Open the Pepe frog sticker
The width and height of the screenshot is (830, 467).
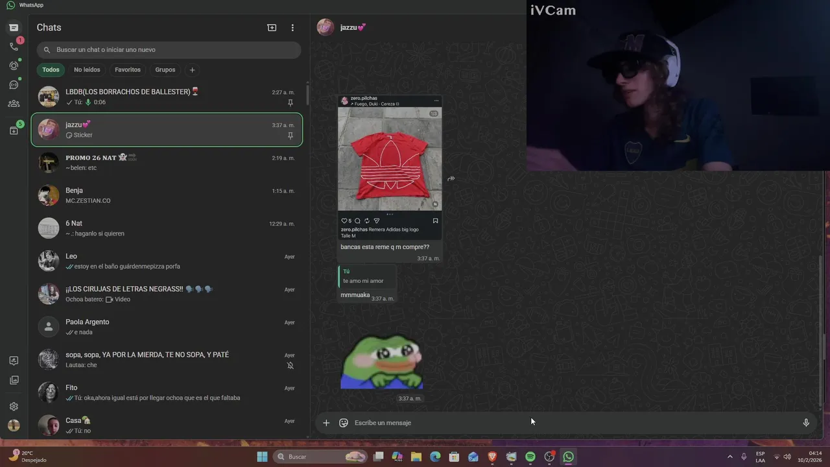tap(381, 361)
